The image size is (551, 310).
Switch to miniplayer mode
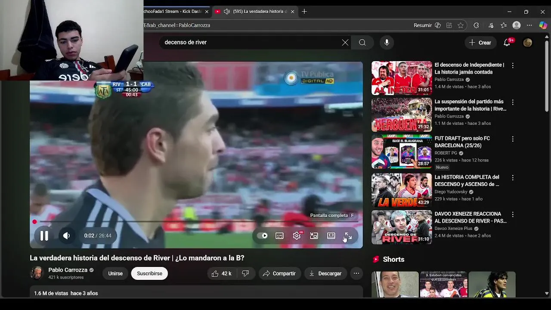click(x=314, y=236)
